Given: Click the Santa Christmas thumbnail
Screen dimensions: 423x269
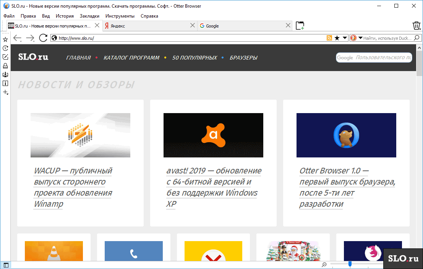Looking at the screenshot, I should click(293, 251).
